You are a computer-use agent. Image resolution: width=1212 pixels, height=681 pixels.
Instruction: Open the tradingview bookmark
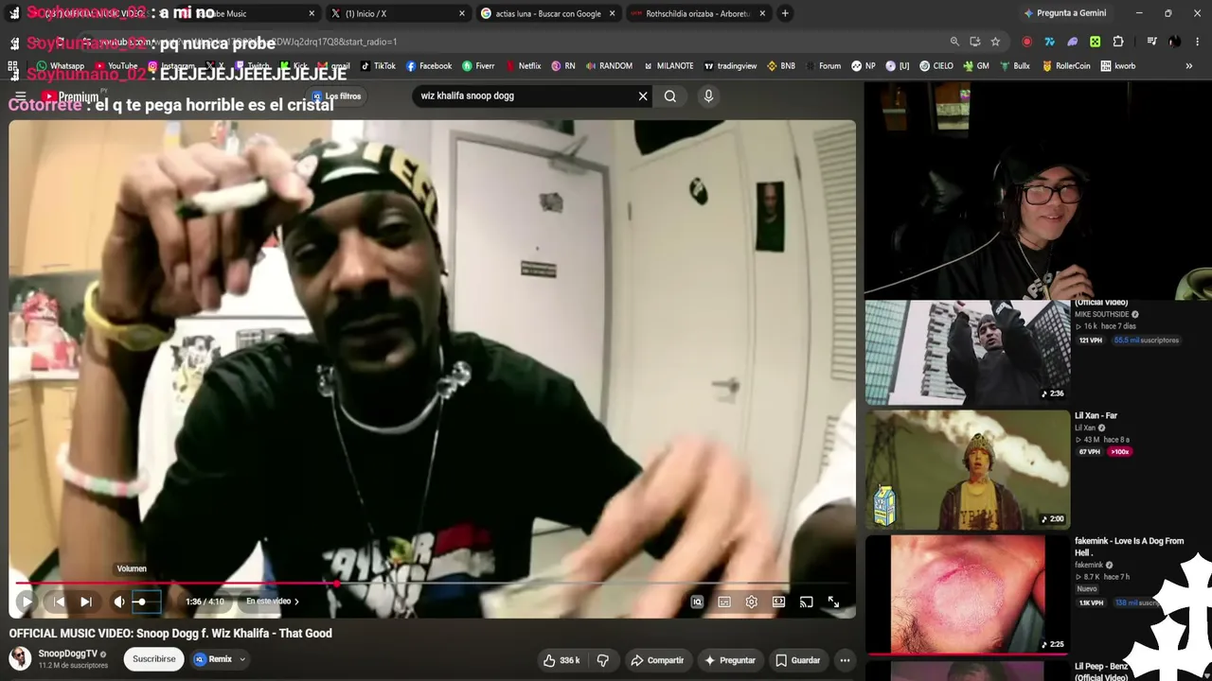coord(730,66)
